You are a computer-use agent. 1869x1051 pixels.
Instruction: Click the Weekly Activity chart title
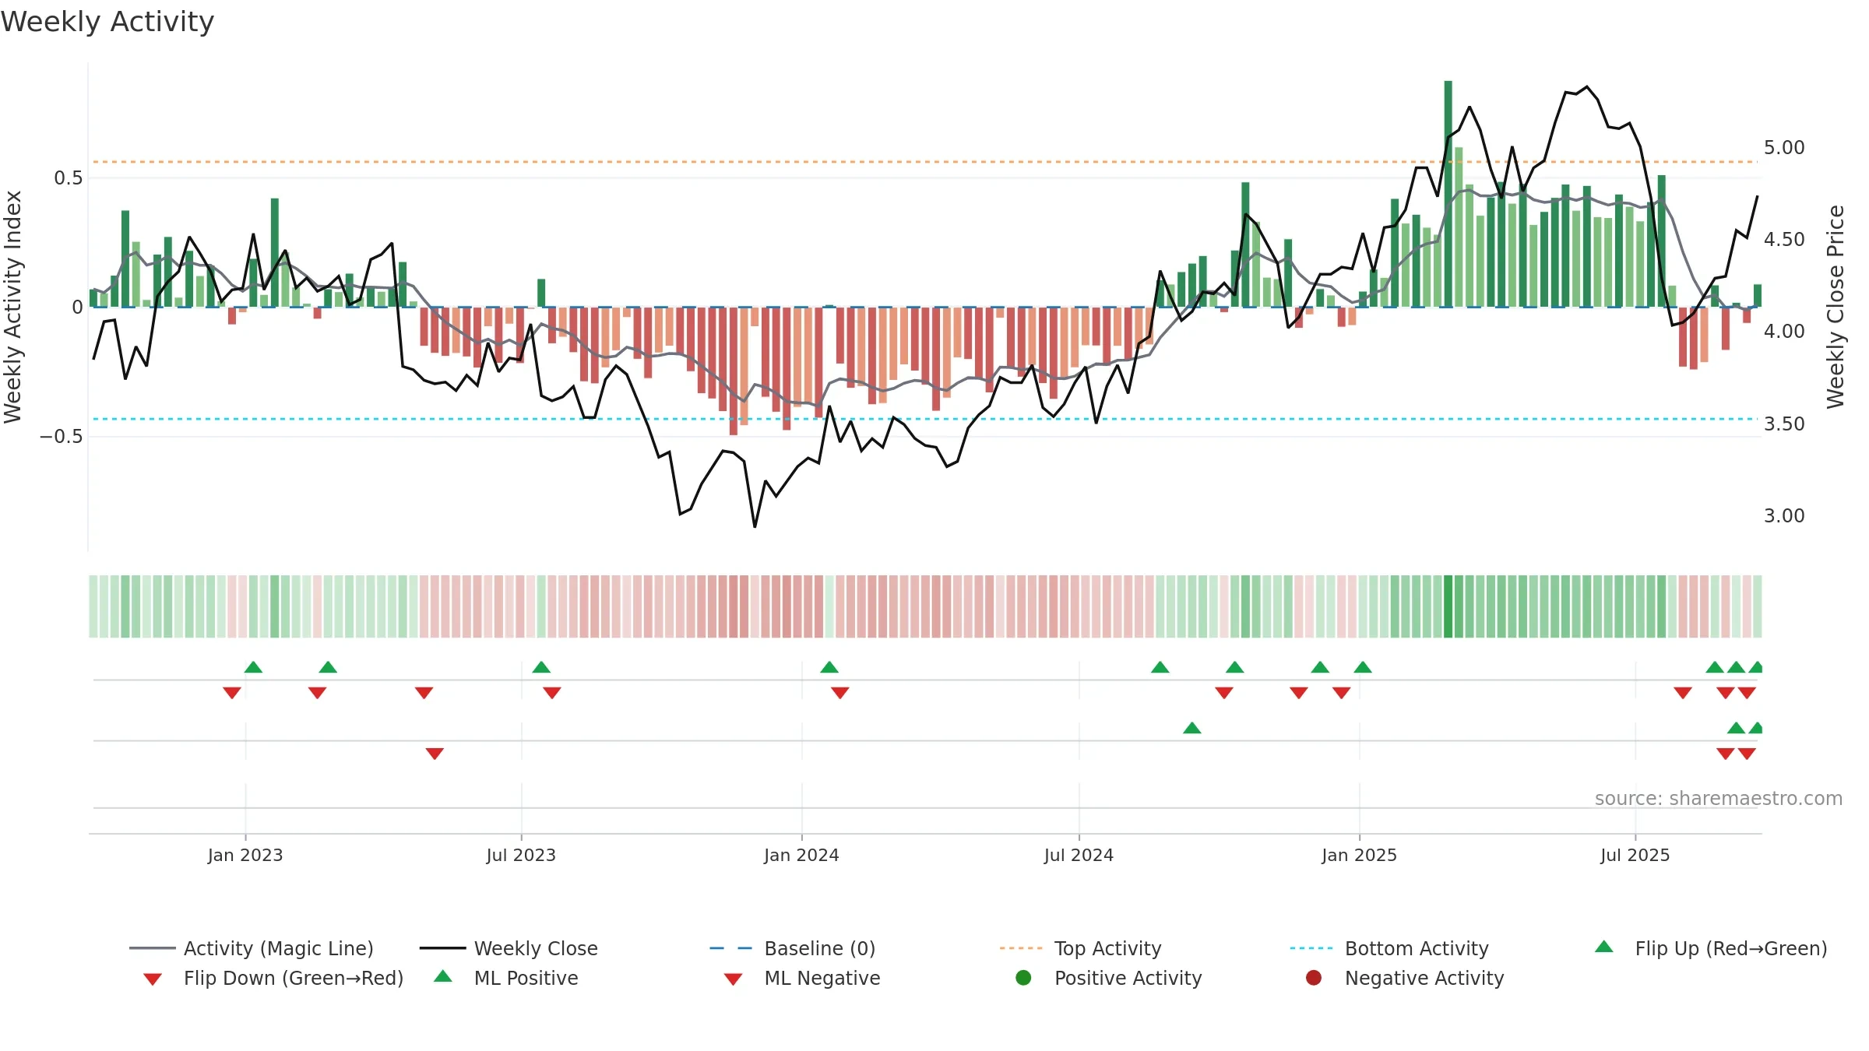(107, 22)
